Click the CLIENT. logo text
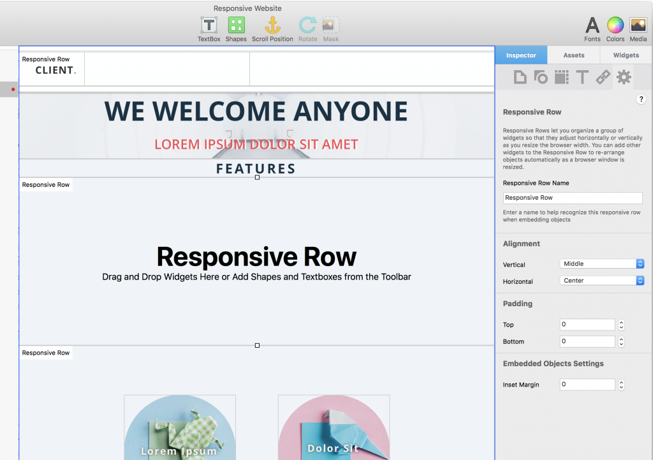Image resolution: width=653 pixels, height=460 pixels. click(55, 70)
